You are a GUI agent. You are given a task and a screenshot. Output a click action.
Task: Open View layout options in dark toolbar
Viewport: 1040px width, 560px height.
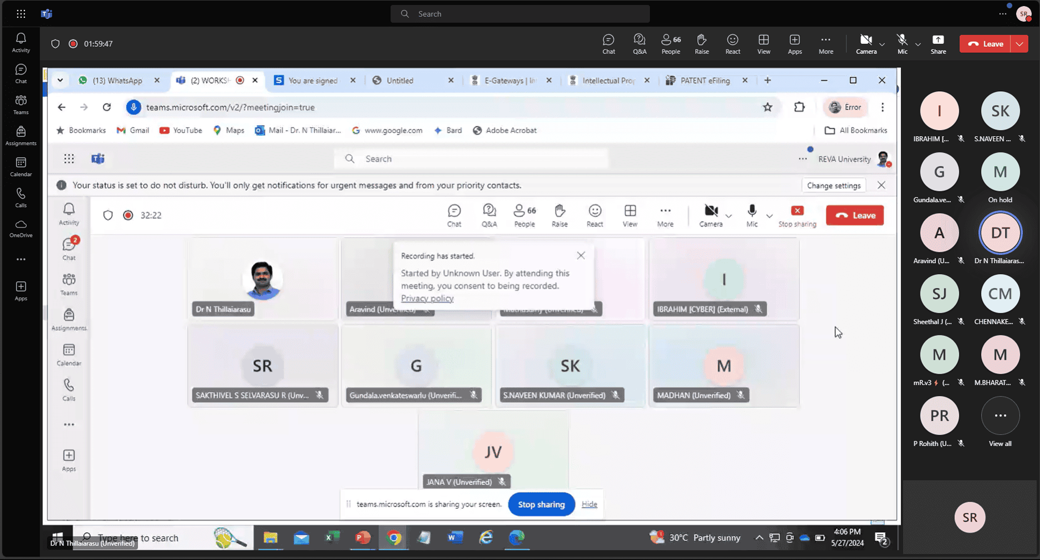(x=764, y=44)
